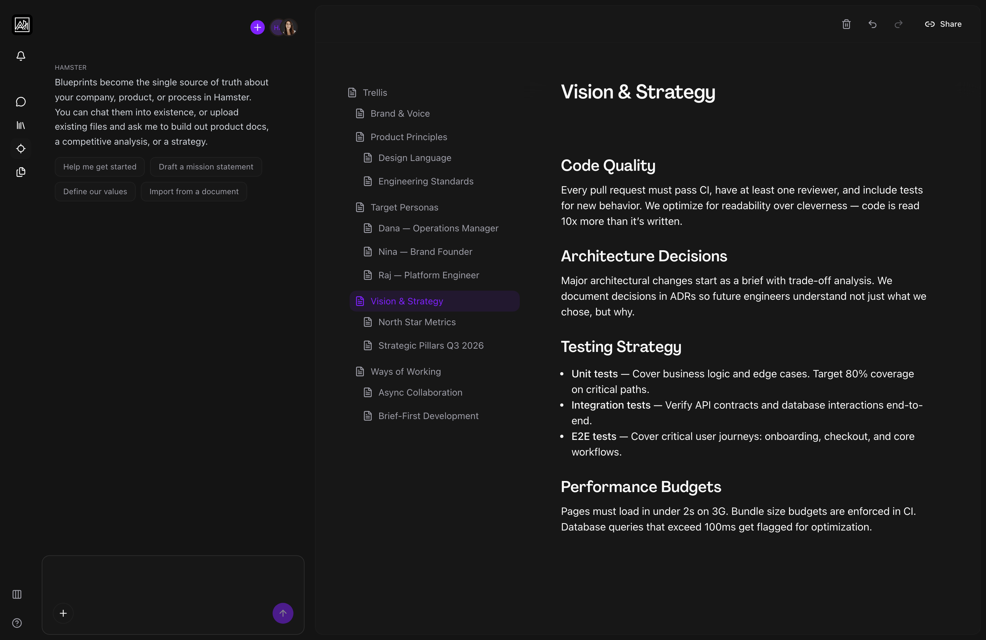Open the help question mark icon
This screenshot has height=640, width=986.
tap(17, 623)
